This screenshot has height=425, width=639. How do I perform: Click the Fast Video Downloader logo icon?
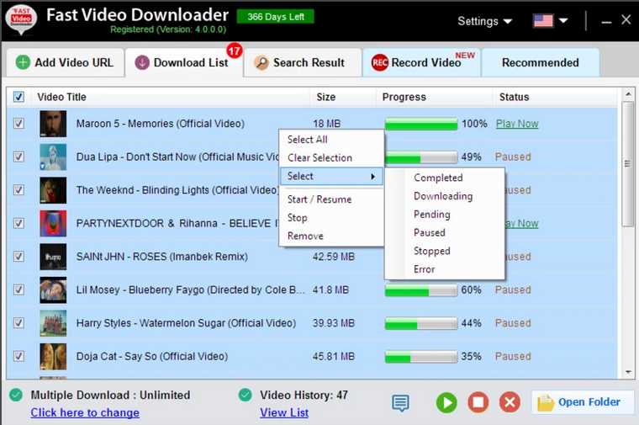tap(21, 19)
